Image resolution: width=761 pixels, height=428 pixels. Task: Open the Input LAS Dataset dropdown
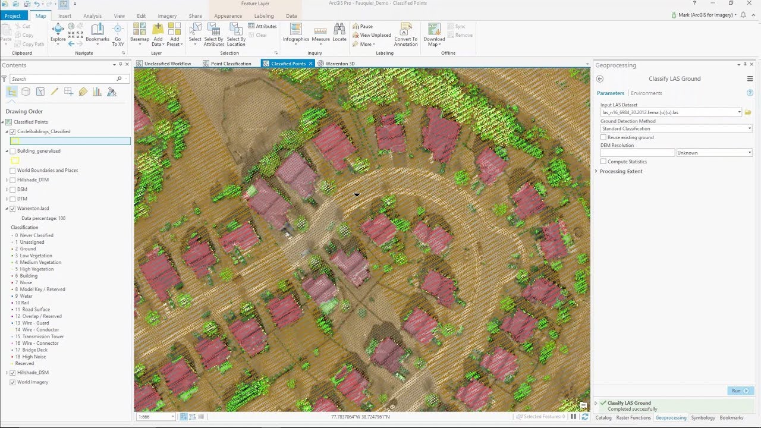point(739,112)
